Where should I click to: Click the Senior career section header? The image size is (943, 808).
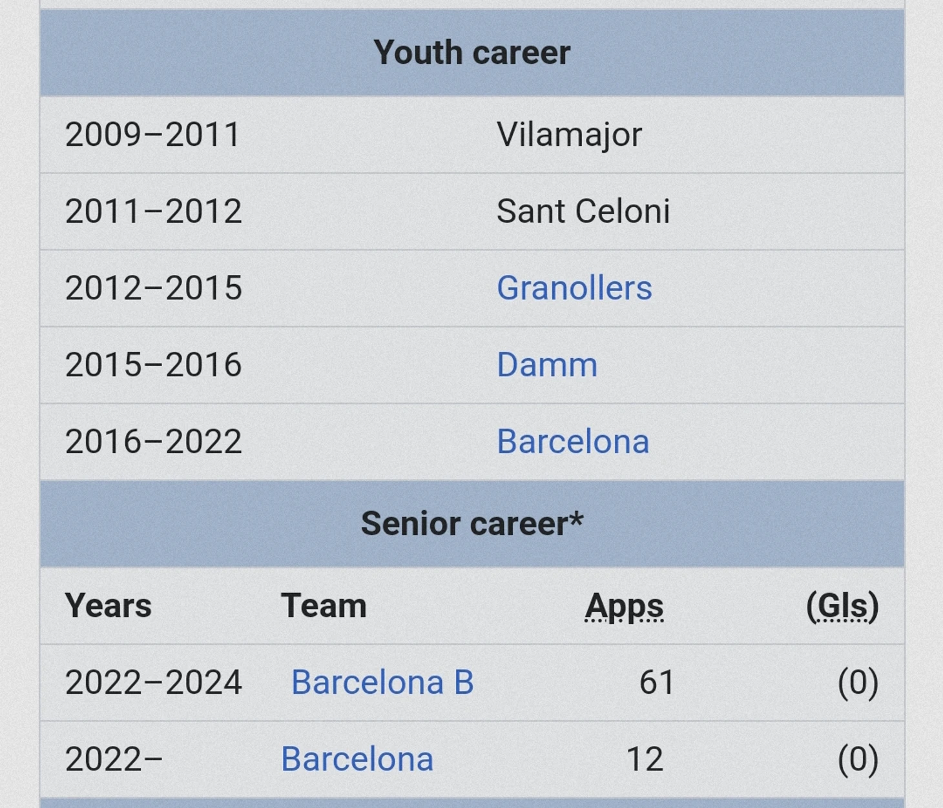pos(471,523)
